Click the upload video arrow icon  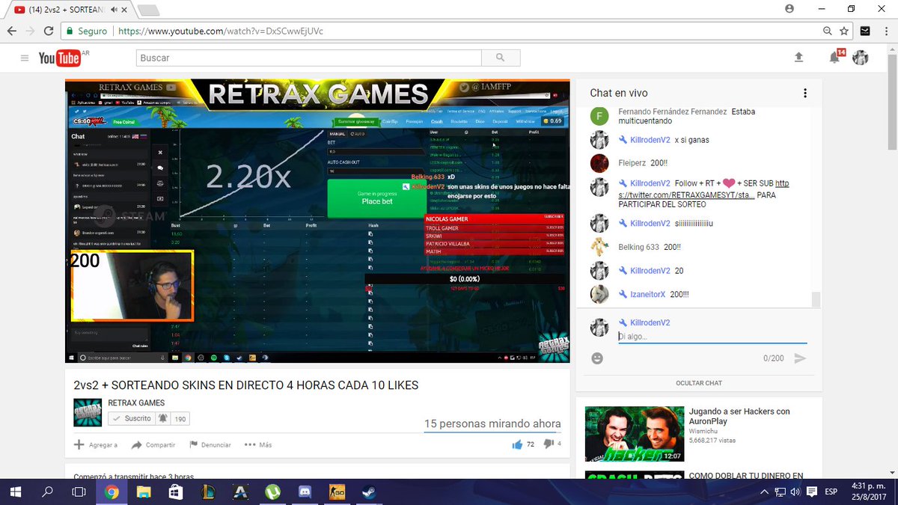pos(798,58)
